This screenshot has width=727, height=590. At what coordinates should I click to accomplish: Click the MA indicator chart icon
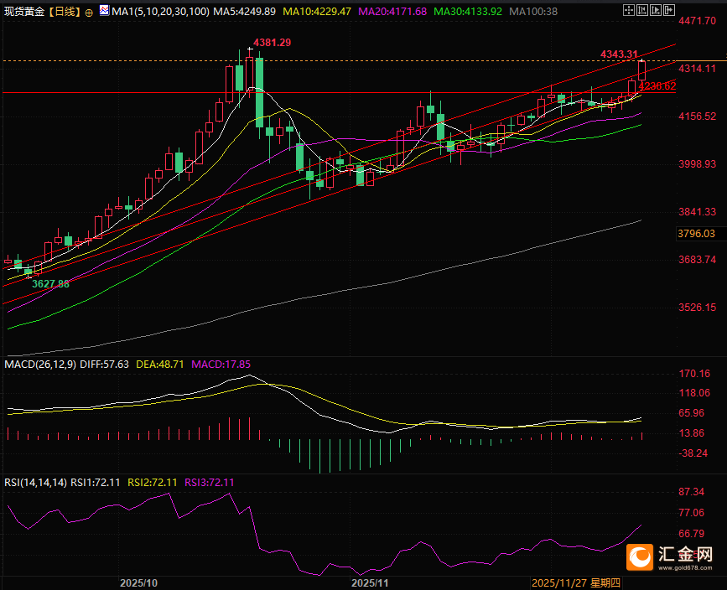(x=104, y=10)
